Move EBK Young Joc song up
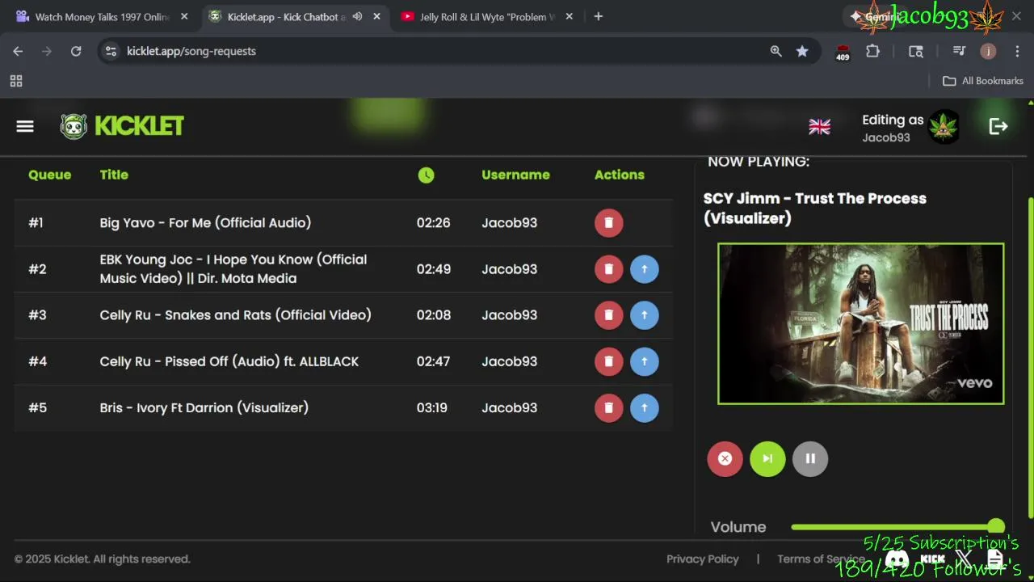Image resolution: width=1034 pixels, height=582 pixels. coord(644,269)
